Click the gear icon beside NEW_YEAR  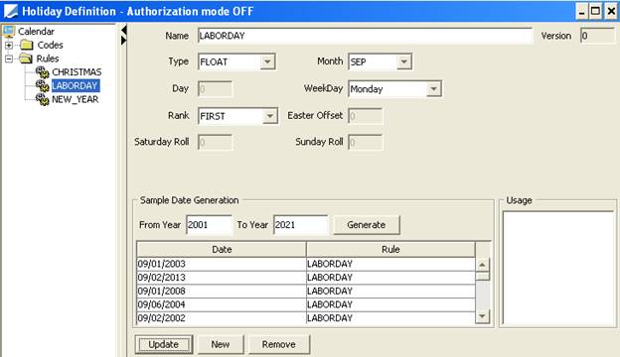43,99
